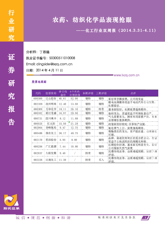
Task: Select stock code 600309
Action: click(x=38, y=109)
